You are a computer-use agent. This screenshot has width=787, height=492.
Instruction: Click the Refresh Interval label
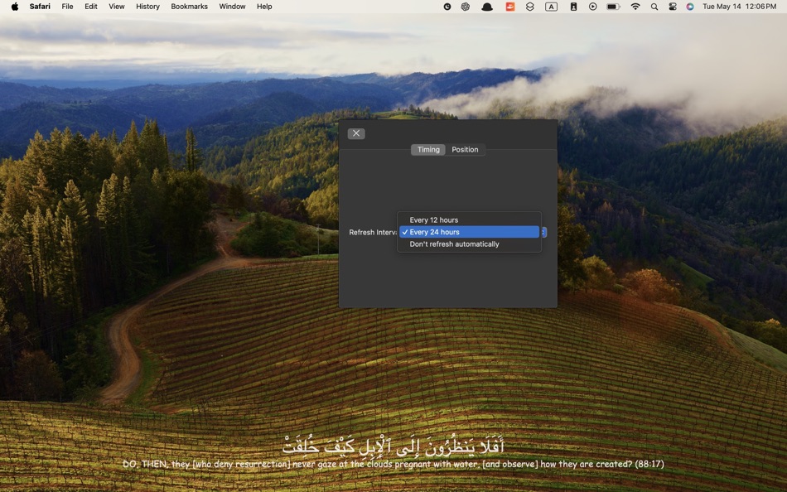pos(373,233)
